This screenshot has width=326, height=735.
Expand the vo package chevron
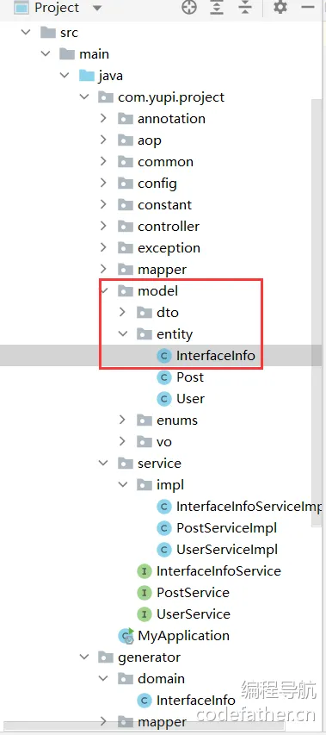click(122, 442)
